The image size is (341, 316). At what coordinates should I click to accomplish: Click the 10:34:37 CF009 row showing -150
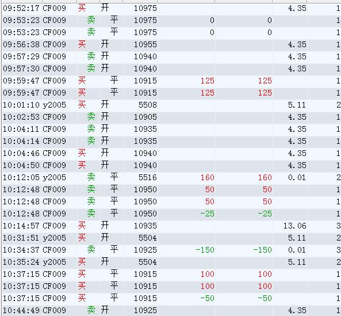[x=171, y=250]
